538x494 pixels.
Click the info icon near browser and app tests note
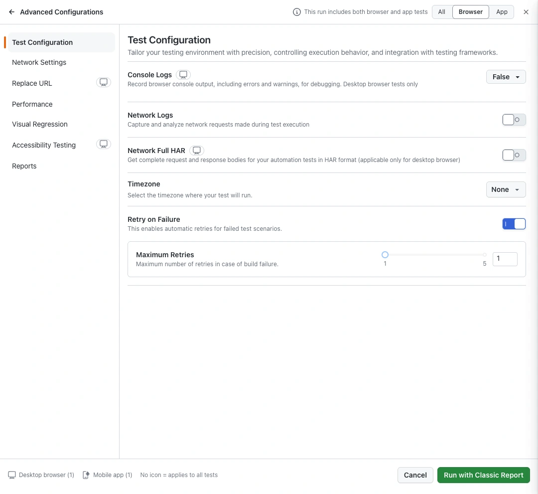pos(297,12)
